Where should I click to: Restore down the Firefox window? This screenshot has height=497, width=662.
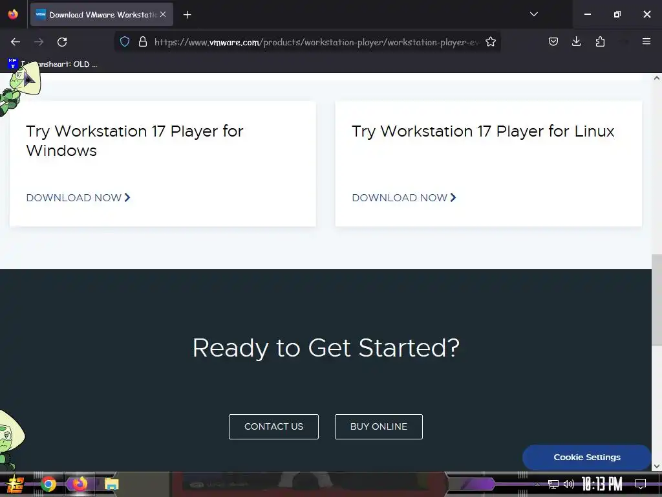[x=617, y=14]
